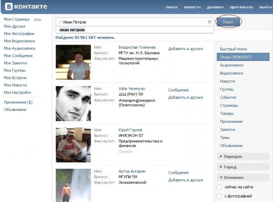273x202 pixels.
Task: Click the magnifier icon in search box
Action: (60, 22)
